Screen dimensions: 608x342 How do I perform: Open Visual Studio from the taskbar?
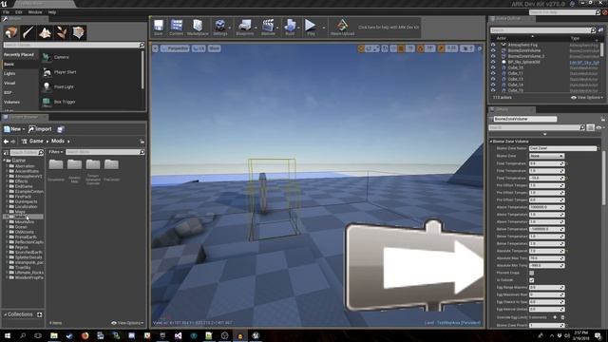(x=178, y=335)
